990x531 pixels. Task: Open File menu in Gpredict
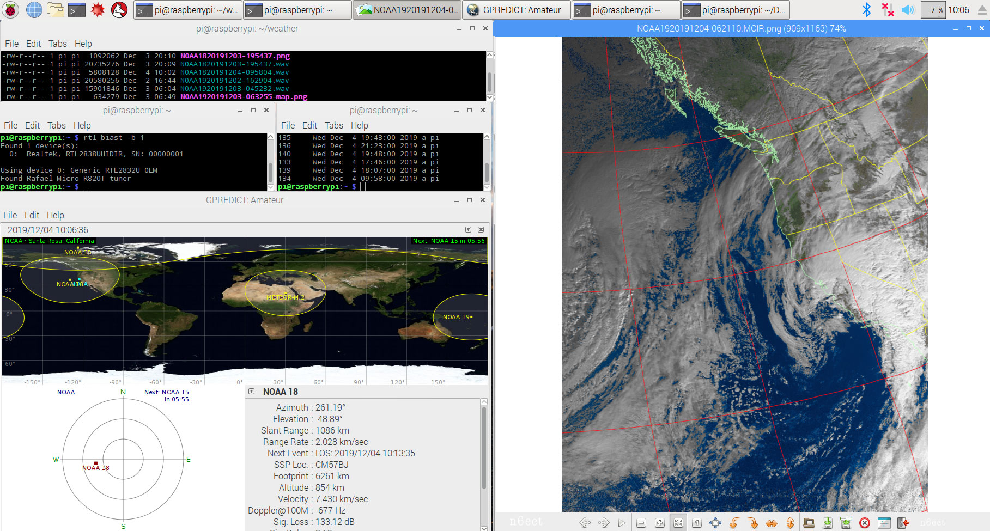coord(10,215)
